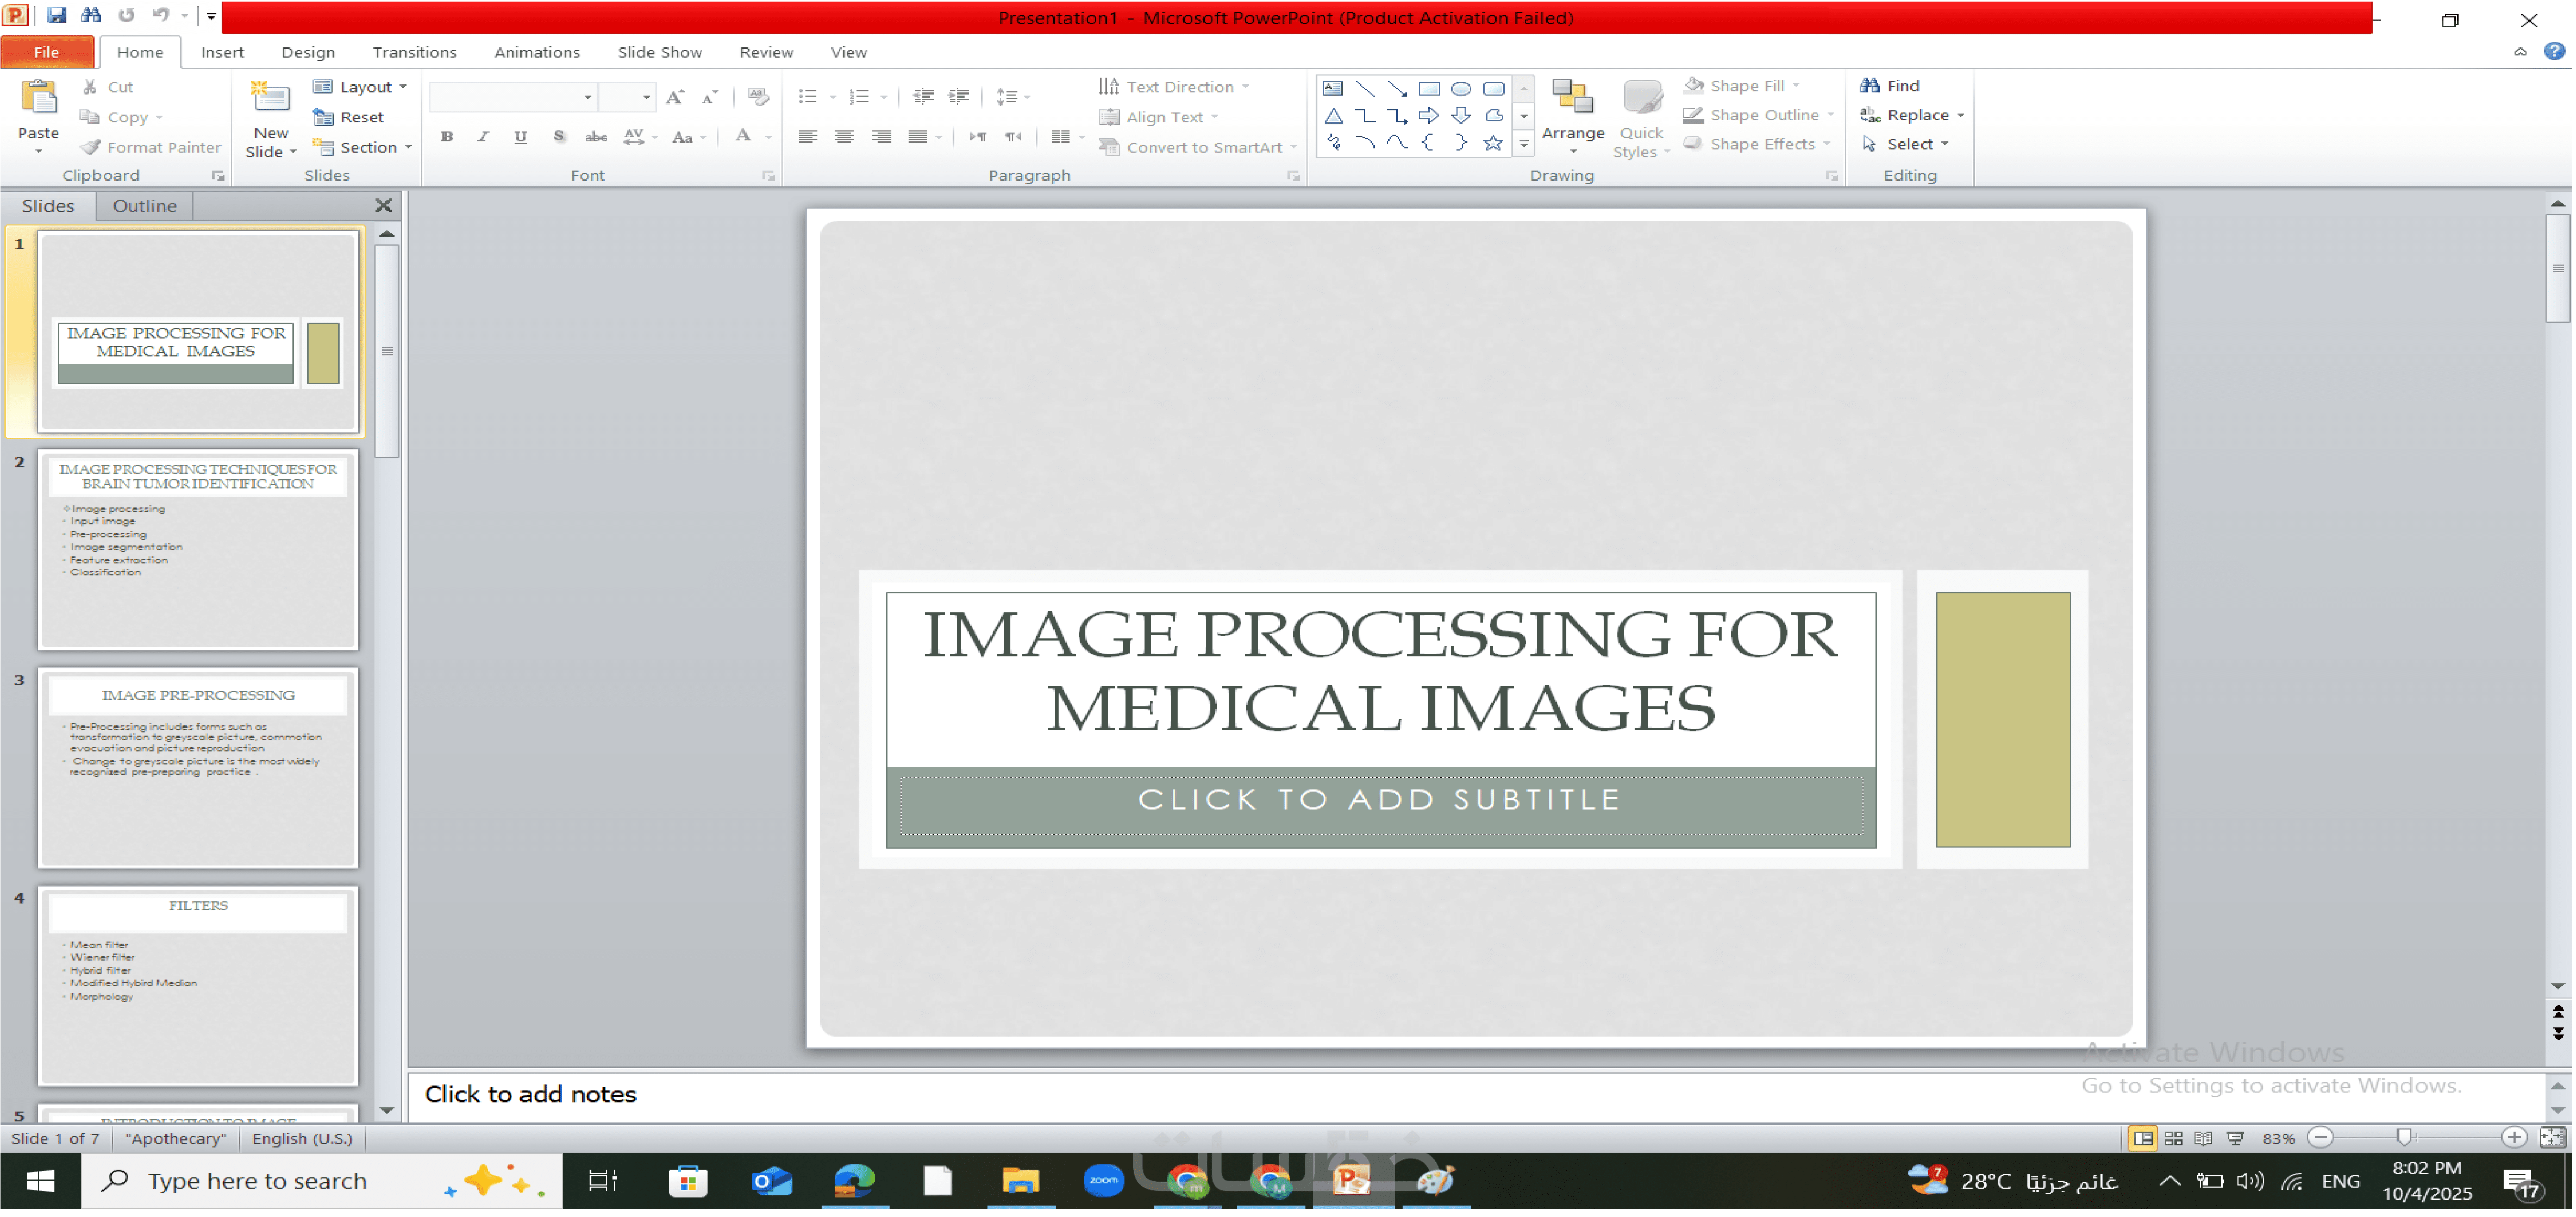Switch to the Outline pane tab
The image size is (2576, 1217).
point(144,206)
